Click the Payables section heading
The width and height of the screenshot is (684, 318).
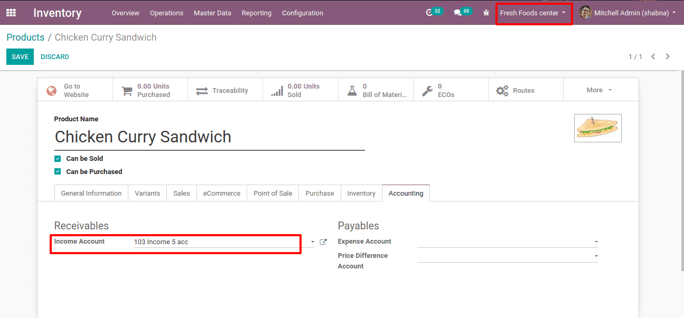(359, 226)
